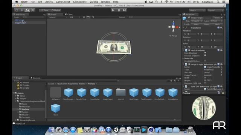This screenshot has height=135, width=241.
Task: Switch to the Scene tab
Action: [52, 14]
